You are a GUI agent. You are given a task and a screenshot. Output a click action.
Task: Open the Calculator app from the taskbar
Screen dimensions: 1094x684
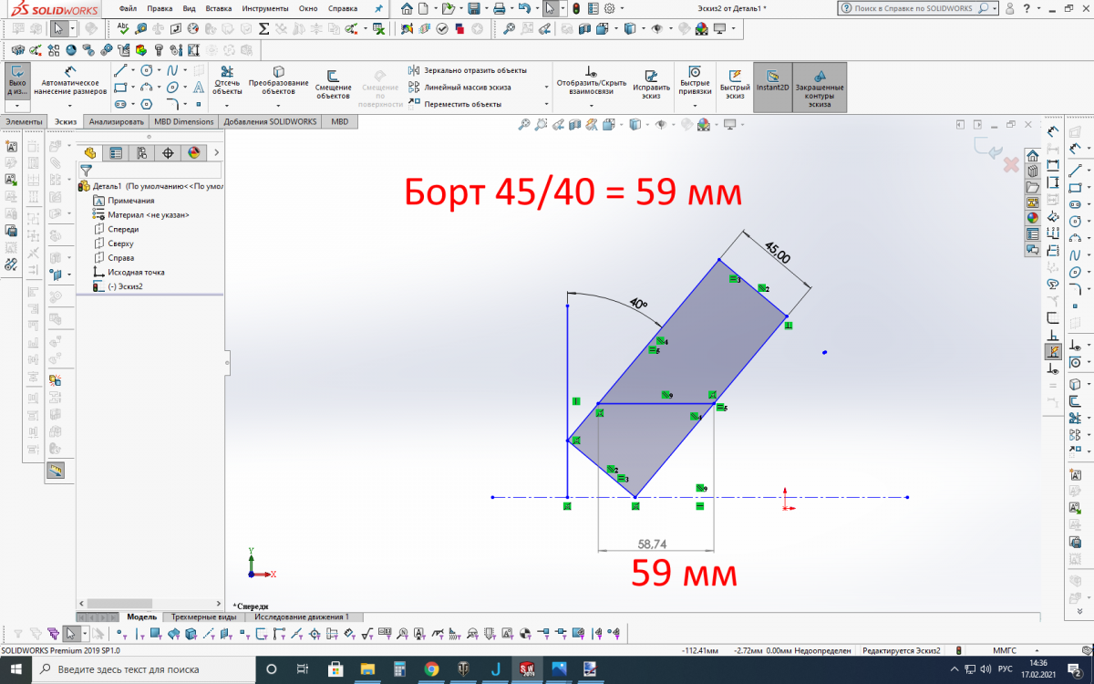(398, 669)
